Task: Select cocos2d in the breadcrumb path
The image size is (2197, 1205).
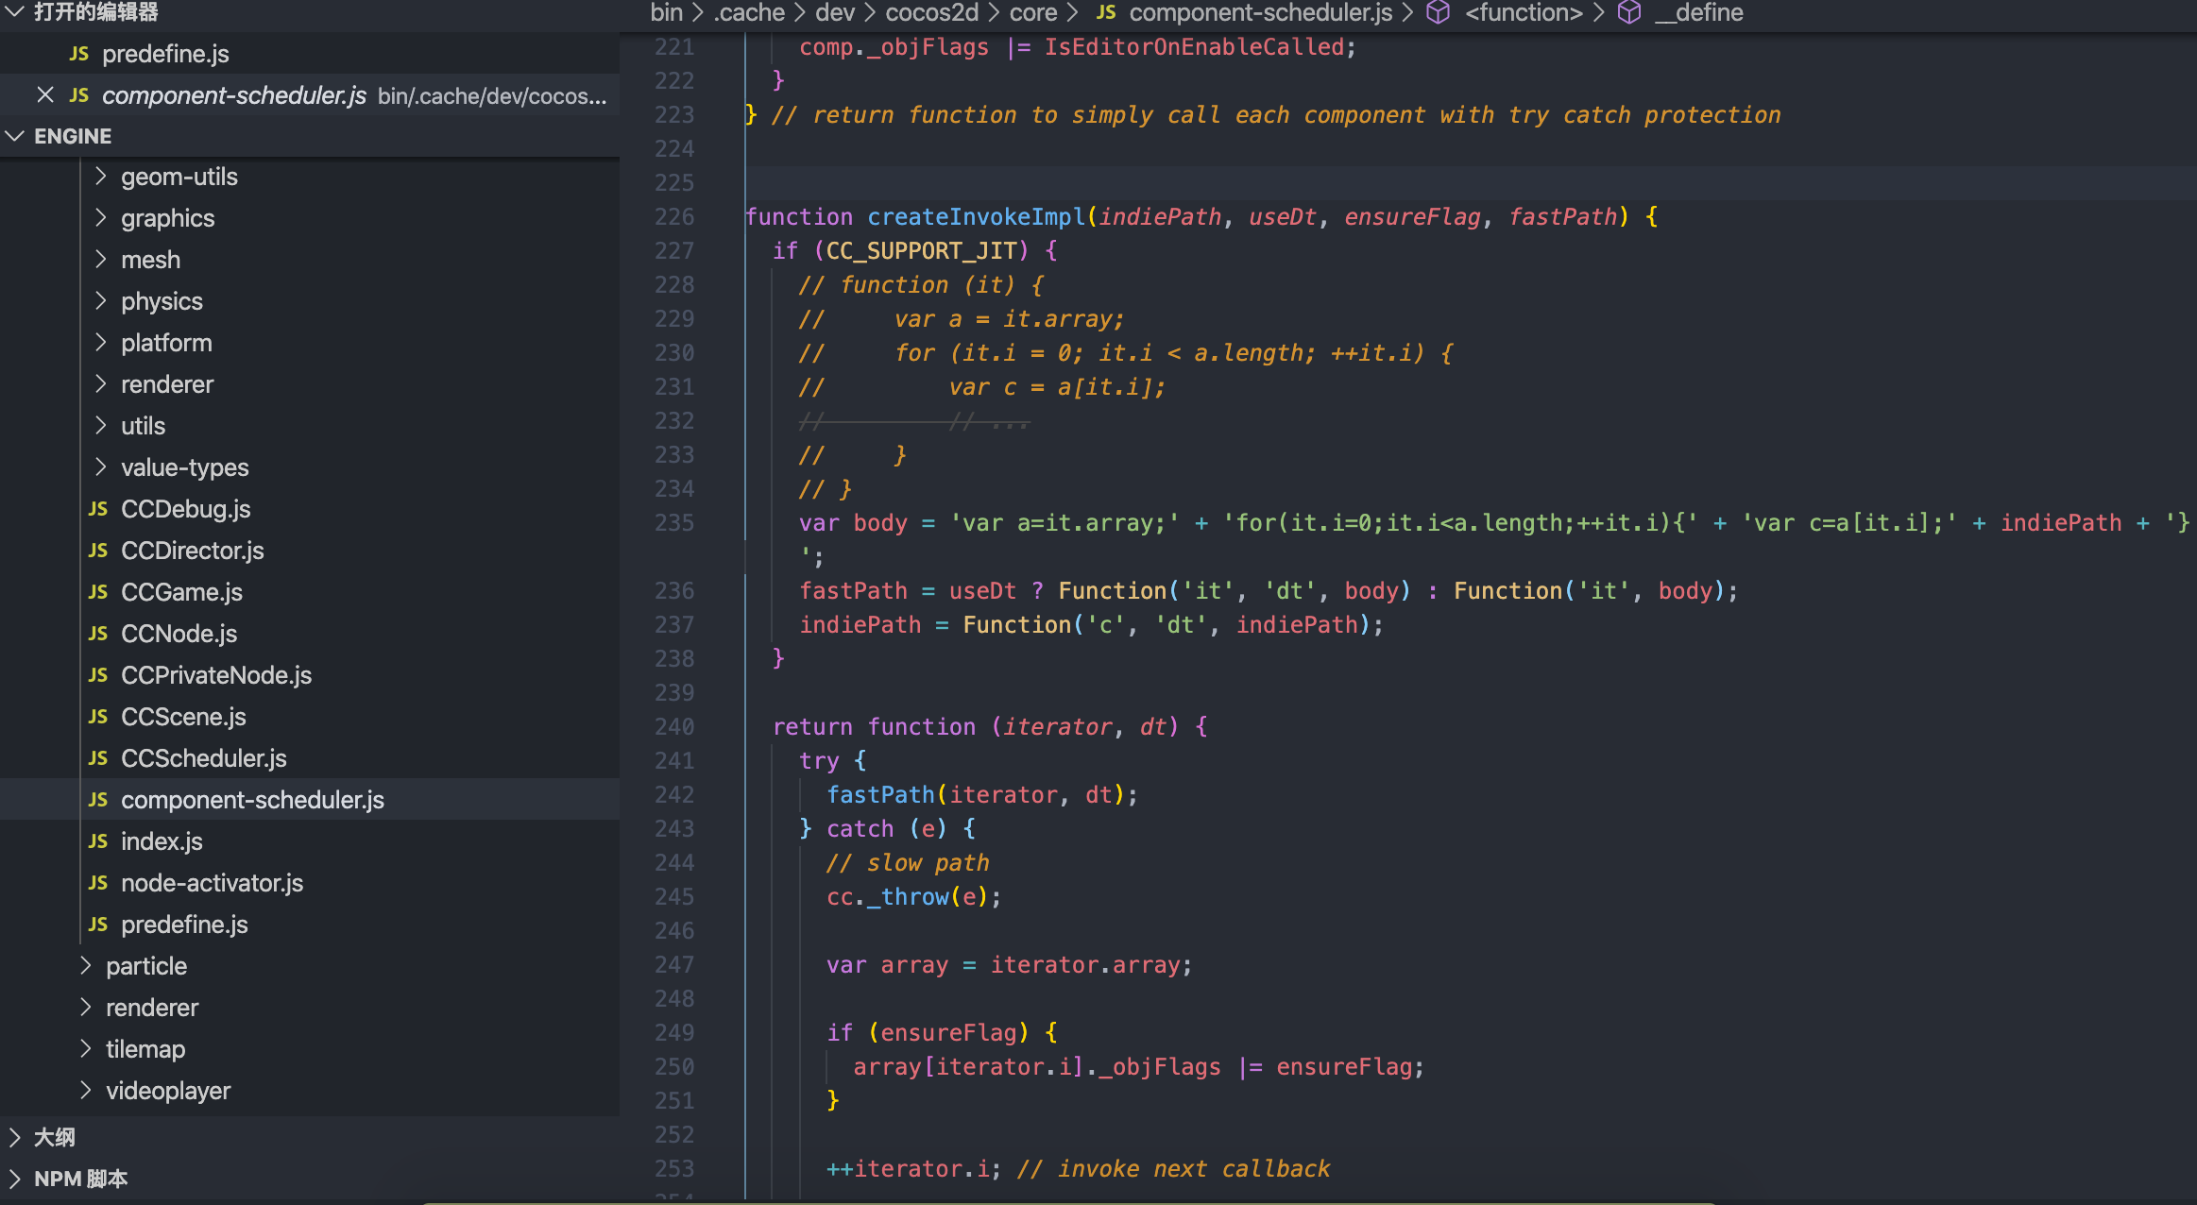Action: tap(931, 12)
